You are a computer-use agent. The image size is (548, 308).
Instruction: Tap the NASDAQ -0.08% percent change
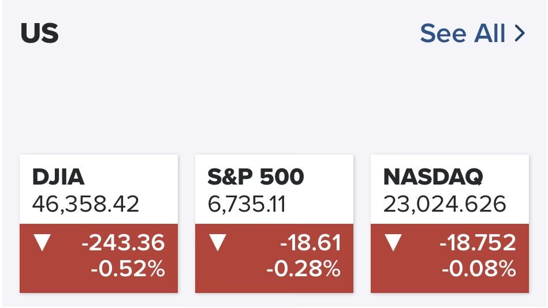point(479,269)
